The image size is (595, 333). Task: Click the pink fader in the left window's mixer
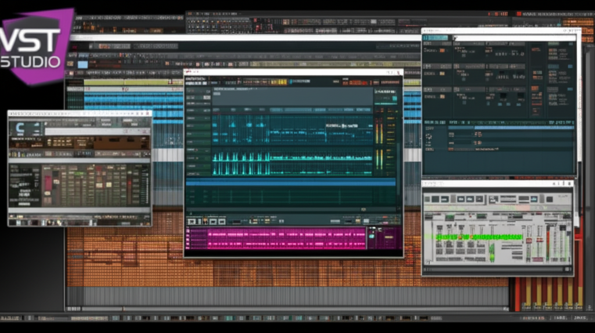point(48,183)
